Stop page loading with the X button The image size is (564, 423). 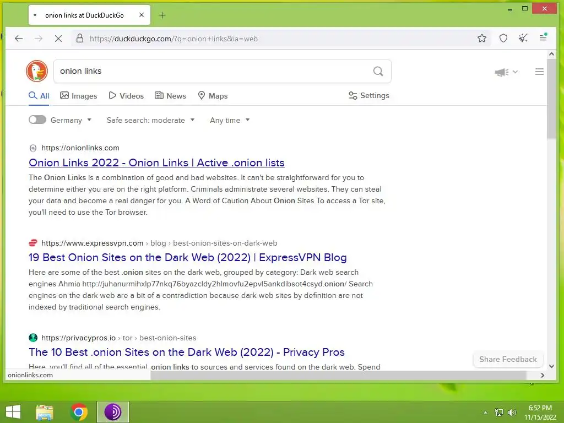point(58,38)
